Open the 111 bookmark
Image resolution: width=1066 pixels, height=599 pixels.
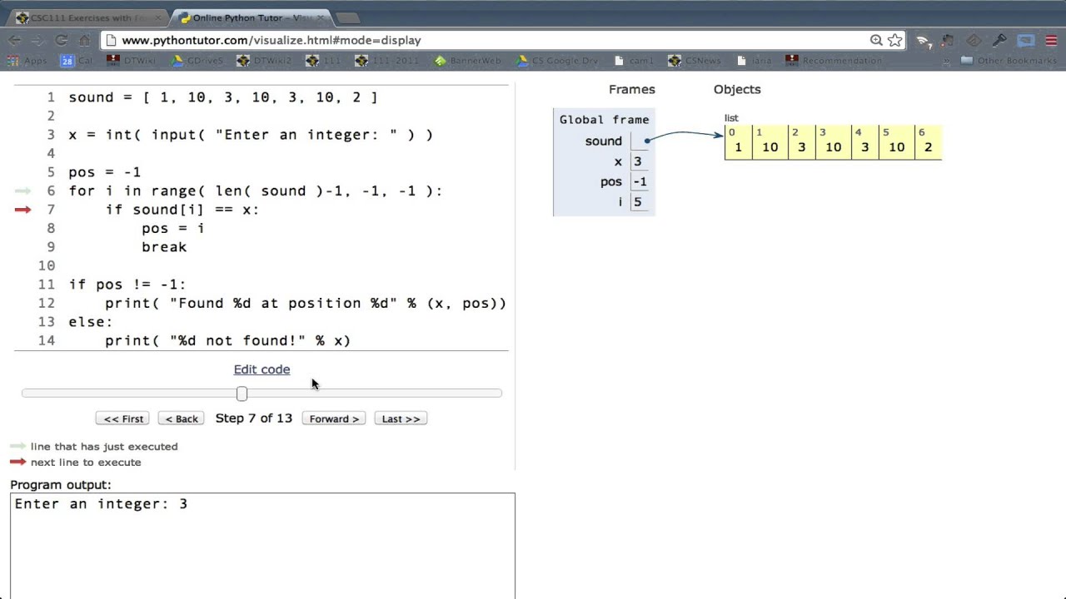pyautogui.click(x=324, y=61)
